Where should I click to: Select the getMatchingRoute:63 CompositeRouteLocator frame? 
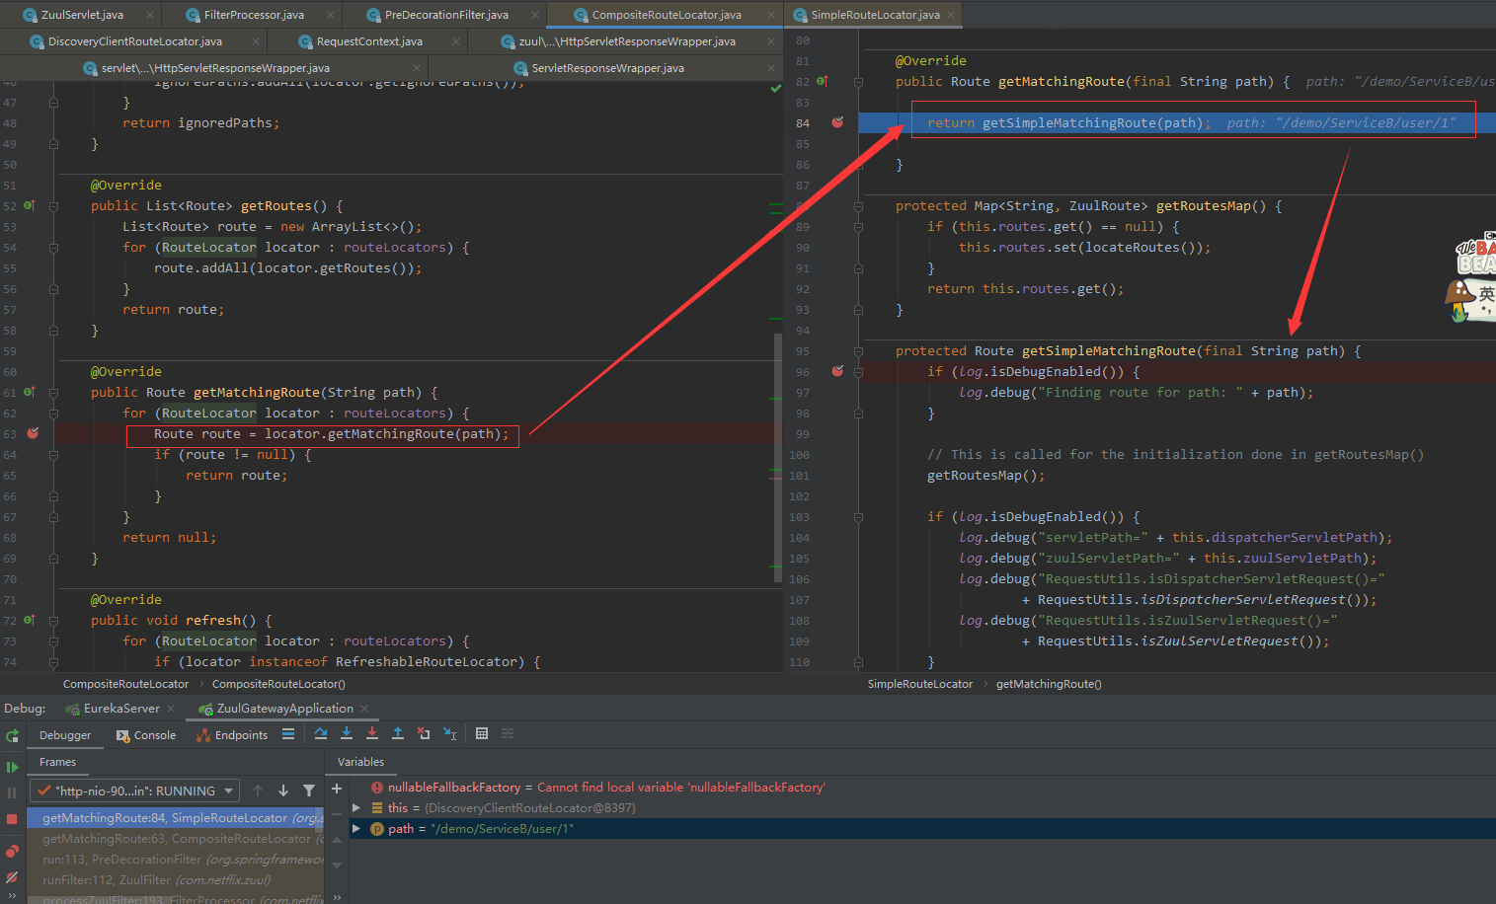tap(176, 839)
